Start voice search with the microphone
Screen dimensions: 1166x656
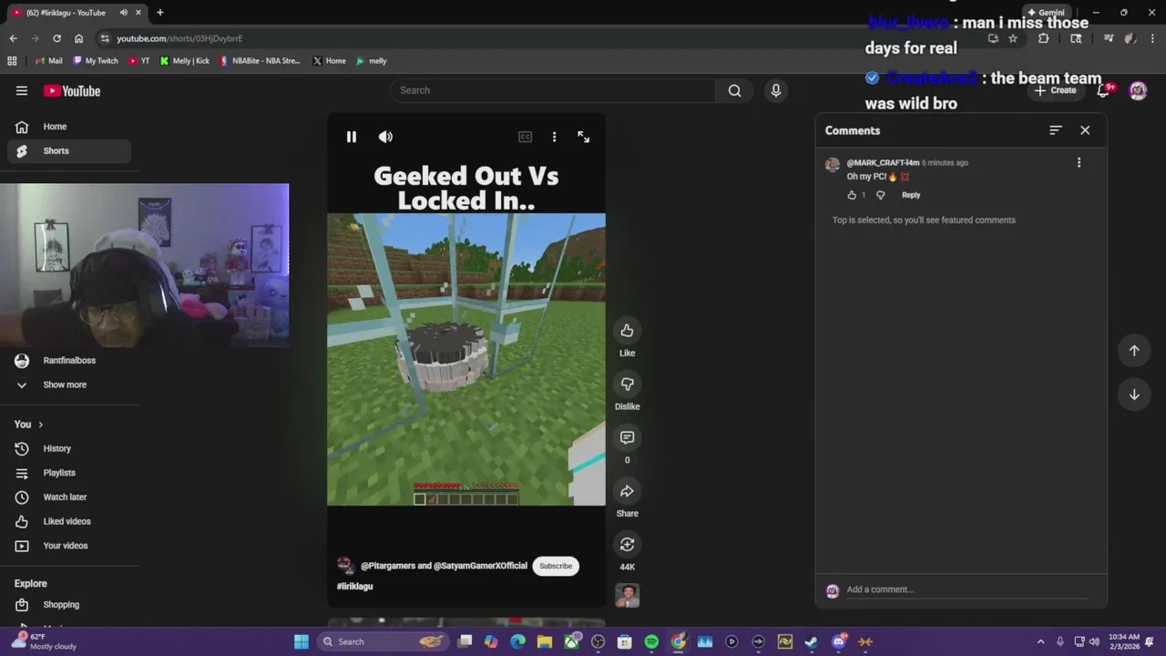pyautogui.click(x=776, y=90)
